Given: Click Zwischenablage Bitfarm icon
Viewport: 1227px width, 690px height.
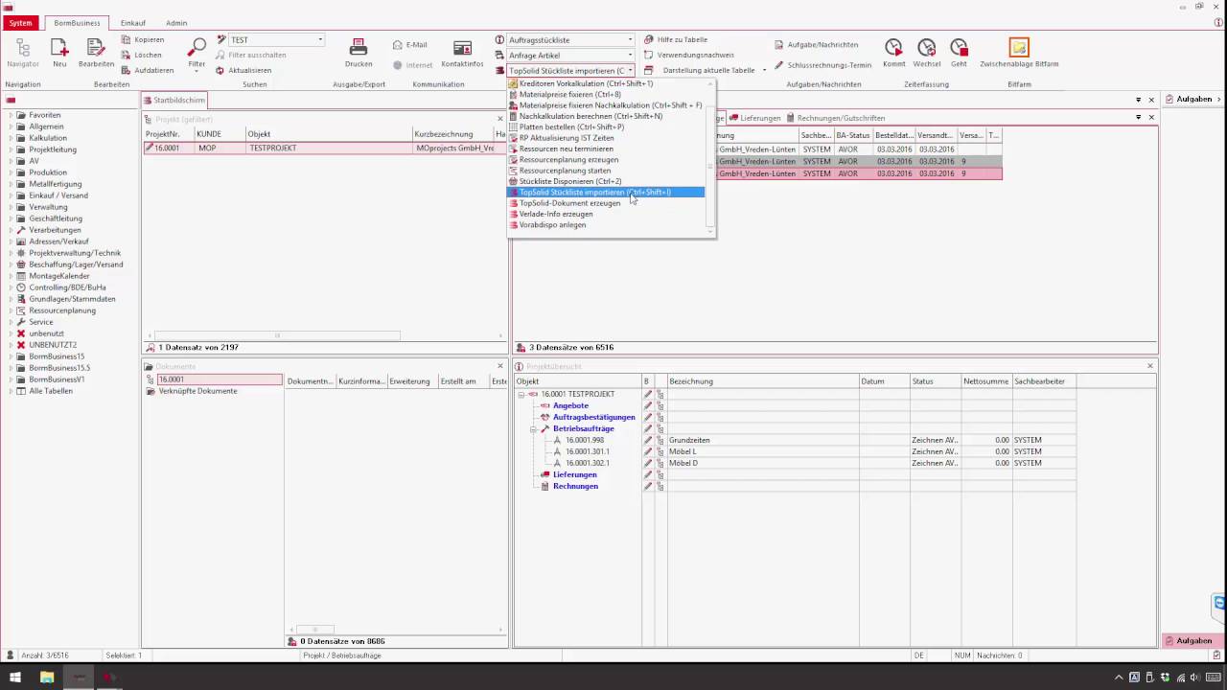Looking at the screenshot, I should pyautogui.click(x=1019, y=53).
